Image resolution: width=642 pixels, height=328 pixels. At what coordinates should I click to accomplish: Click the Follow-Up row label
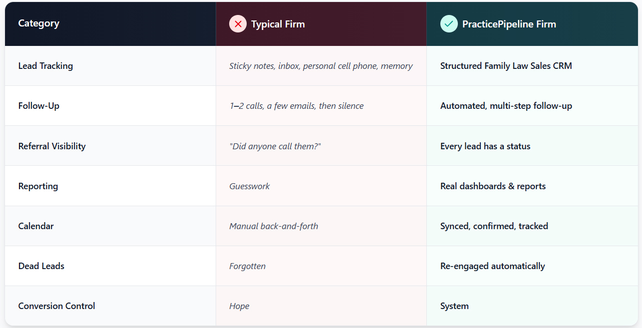point(39,106)
